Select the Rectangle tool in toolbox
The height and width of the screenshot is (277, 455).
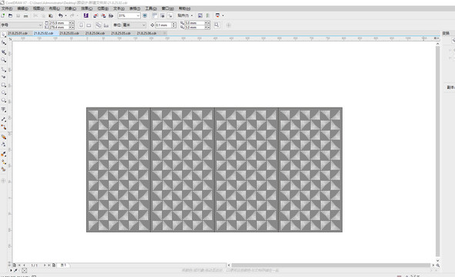point(4,85)
